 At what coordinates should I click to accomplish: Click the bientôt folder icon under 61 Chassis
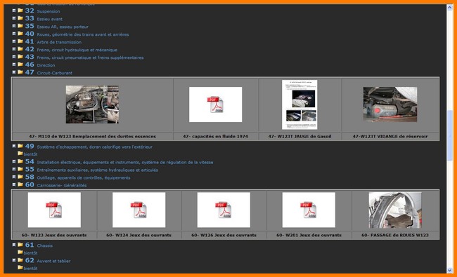point(20,252)
